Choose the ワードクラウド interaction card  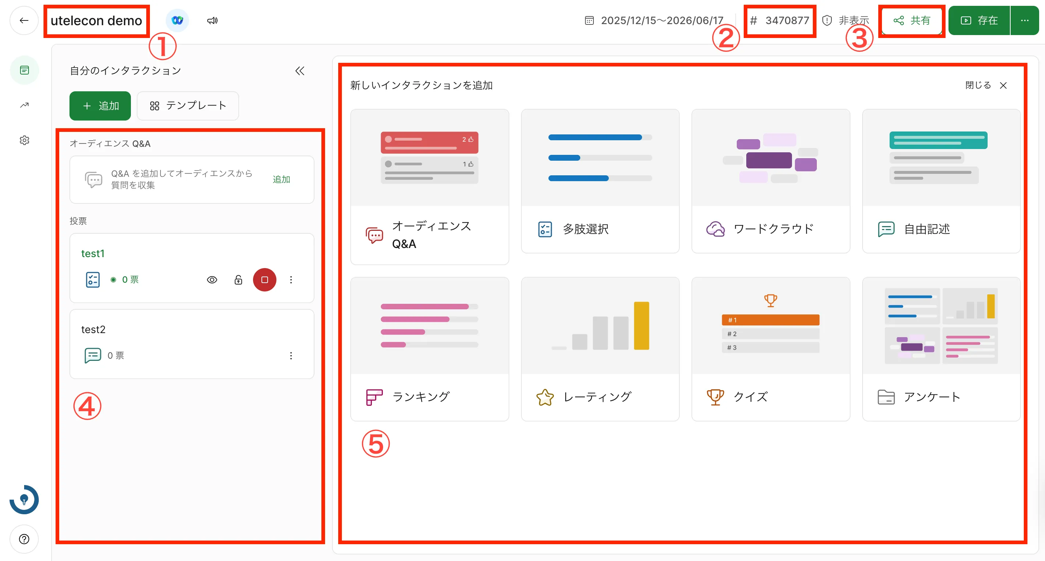point(770,181)
